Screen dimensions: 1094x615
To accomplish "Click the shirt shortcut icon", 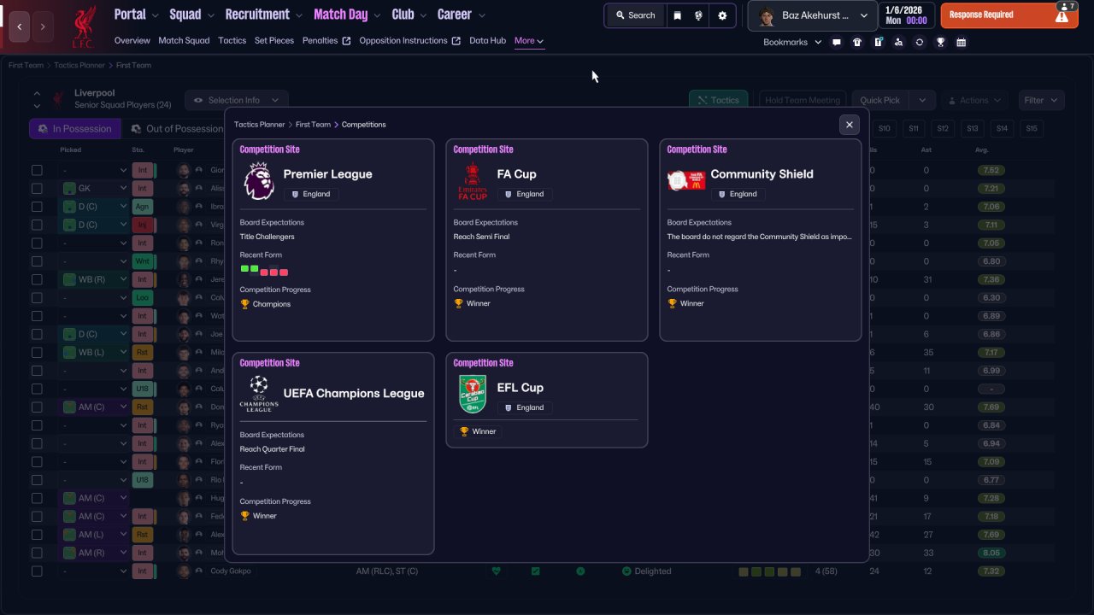I will click(857, 42).
